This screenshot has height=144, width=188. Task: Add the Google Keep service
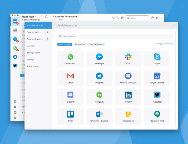pos(128,116)
